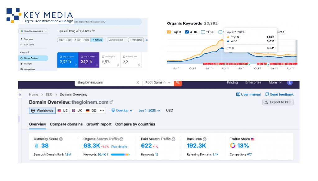Select the 24 giờ date range
Viewport: 318px width, 181px height.
[61, 40]
